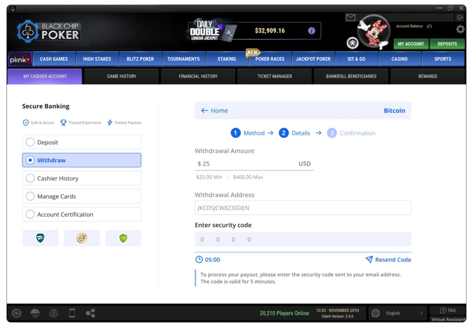Open the Plinko game icon
The width and height of the screenshot is (472, 327).
[19, 59]
